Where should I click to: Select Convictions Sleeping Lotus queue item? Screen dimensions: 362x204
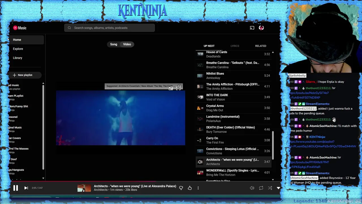(234, 151)
